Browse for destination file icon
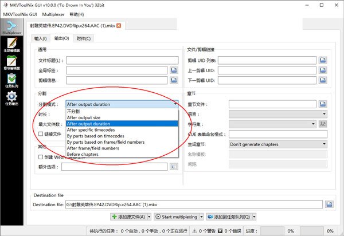 [x=329, y=204]
